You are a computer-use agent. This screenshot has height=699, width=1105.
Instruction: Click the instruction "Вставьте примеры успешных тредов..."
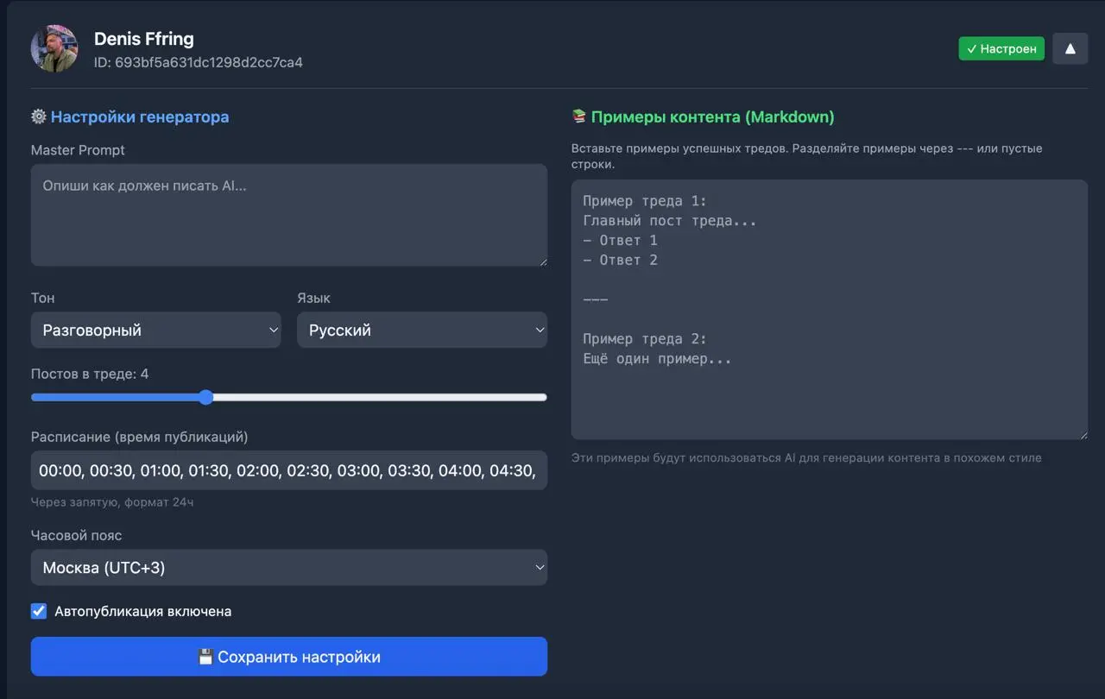pyautogui.click(x=807, y=156)
